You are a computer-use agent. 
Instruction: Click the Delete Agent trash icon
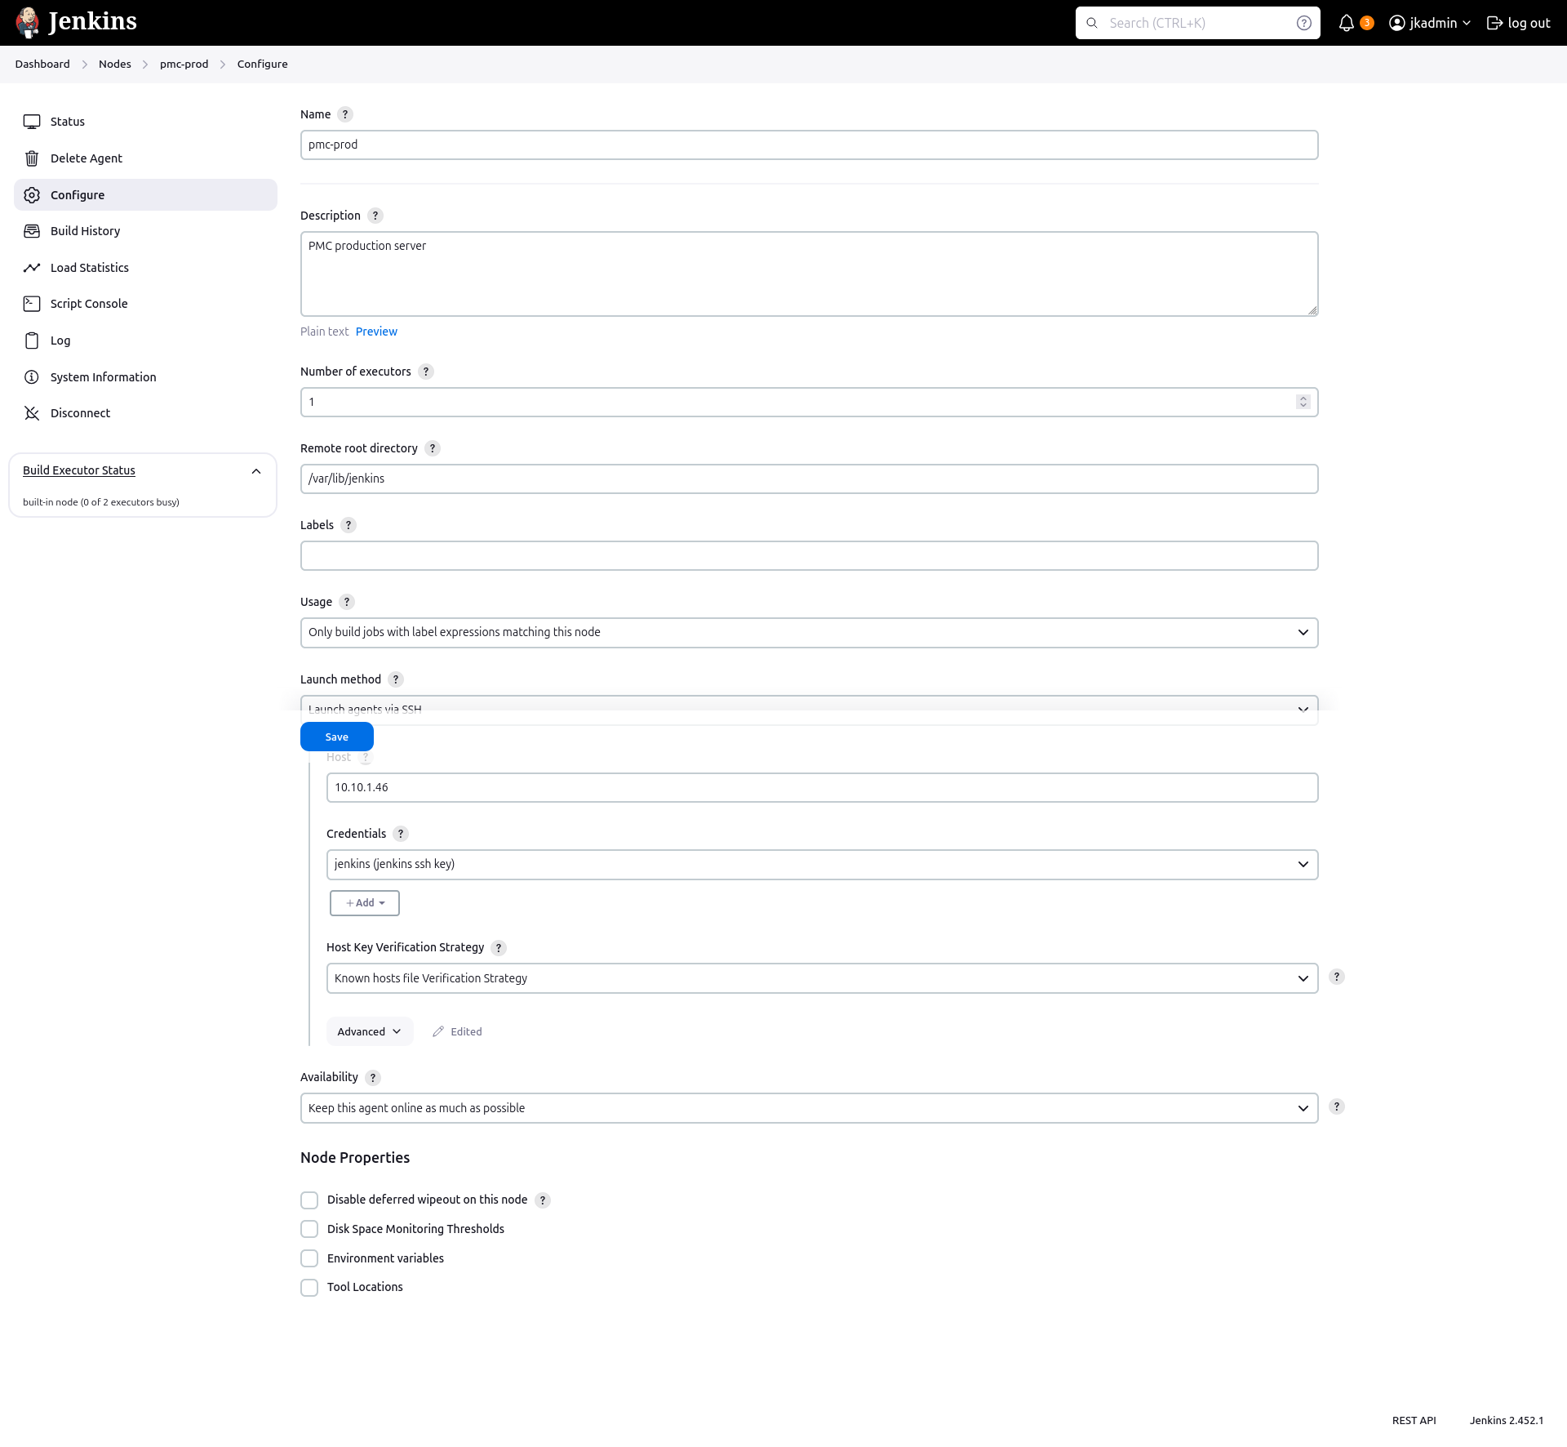32,158
